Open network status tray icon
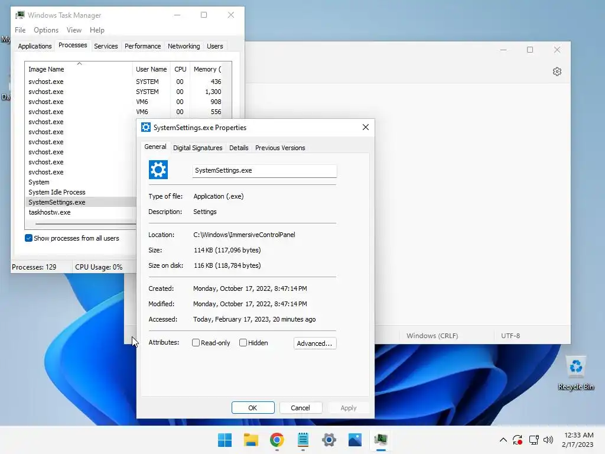This screenshot has width=605, height=454. click(534, 440)
